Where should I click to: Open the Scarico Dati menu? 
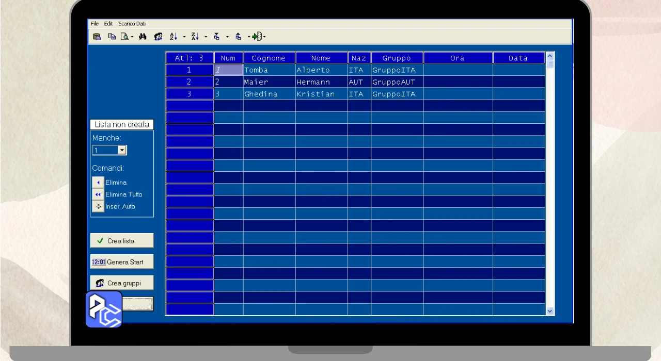pos(132,24)
